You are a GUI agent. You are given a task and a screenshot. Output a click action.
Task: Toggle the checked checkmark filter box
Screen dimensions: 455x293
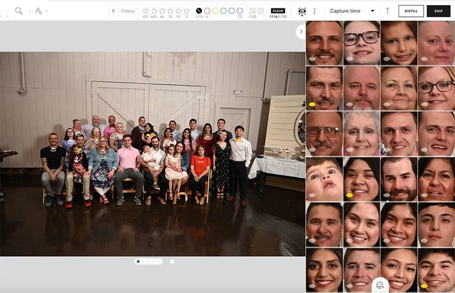261,10
